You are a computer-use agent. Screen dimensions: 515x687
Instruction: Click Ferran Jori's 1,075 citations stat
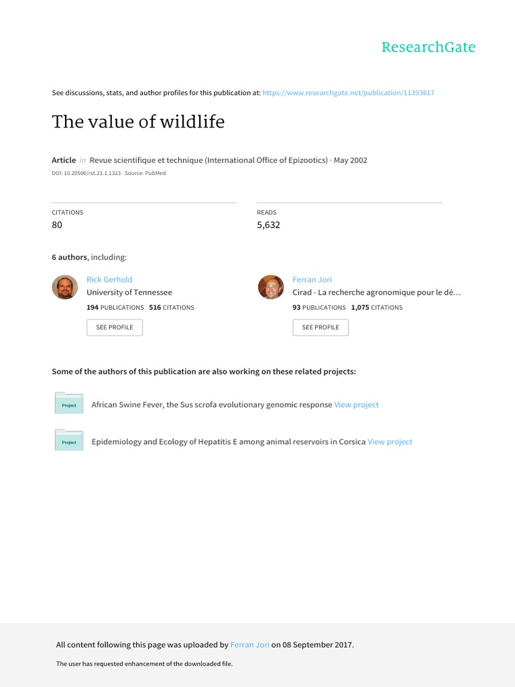coord(377,307)
